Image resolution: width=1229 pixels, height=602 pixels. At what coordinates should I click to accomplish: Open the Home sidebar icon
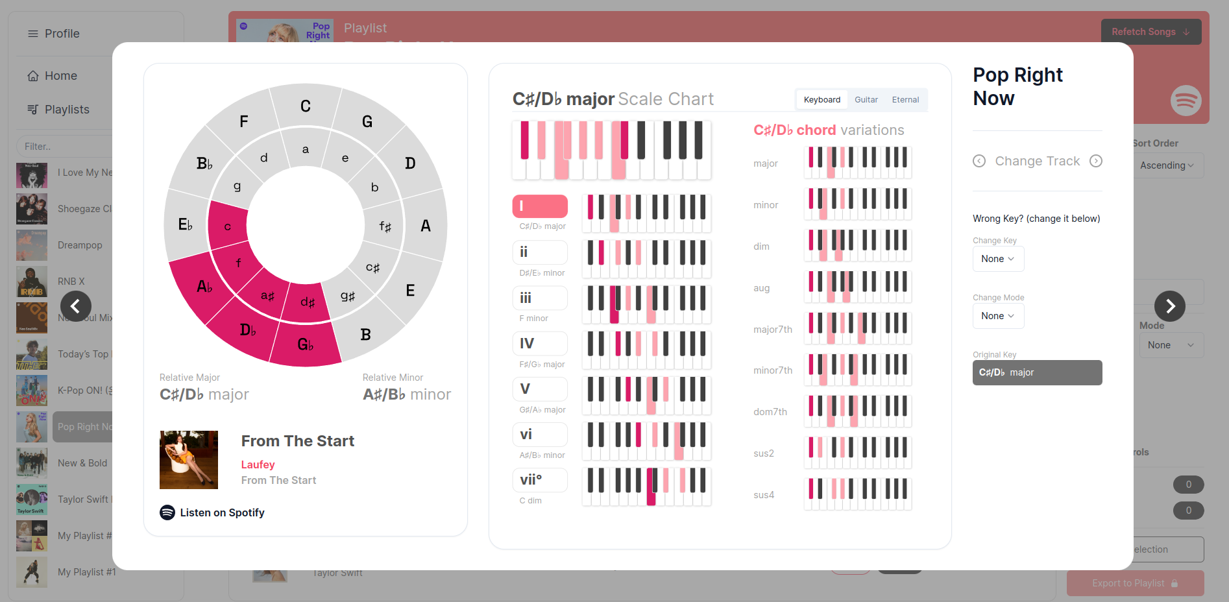click(x=33, y=76)
